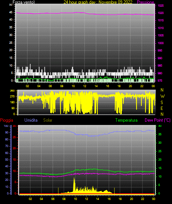Screen dimensions: 172x204
Task: Click the Dew Point (°C) legend label
Action: (158, 120)
